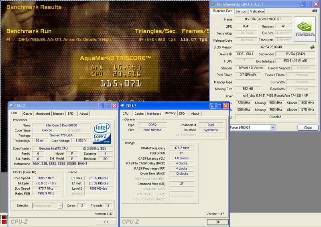Switch to Cache tab in left CPU-Z
The height and width of the screenshot is (227, 321).
coord(28,113)
